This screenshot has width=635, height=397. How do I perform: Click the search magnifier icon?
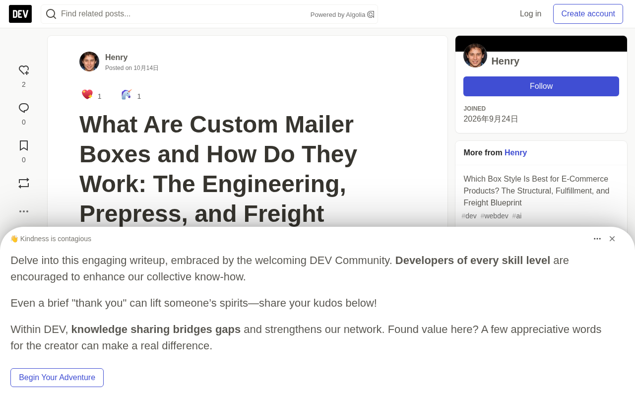click(51, 14)
